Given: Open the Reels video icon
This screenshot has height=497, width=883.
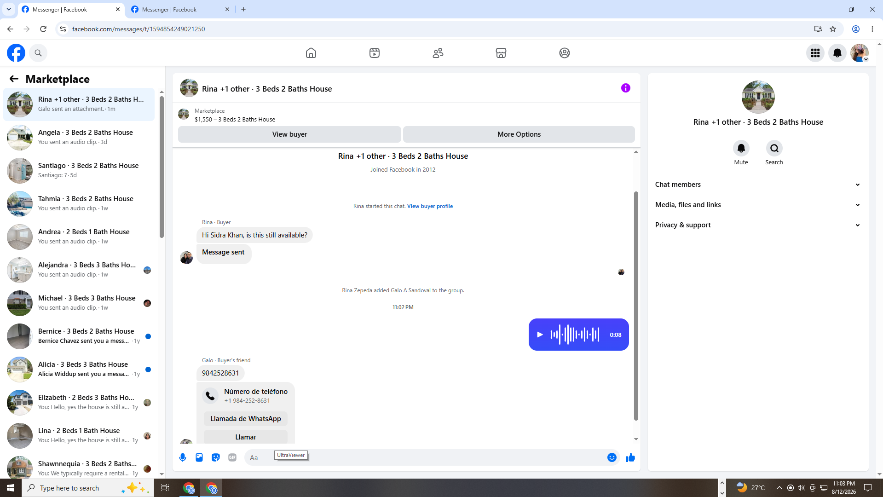Looking at the screenshot, I should tap(375, 53).
